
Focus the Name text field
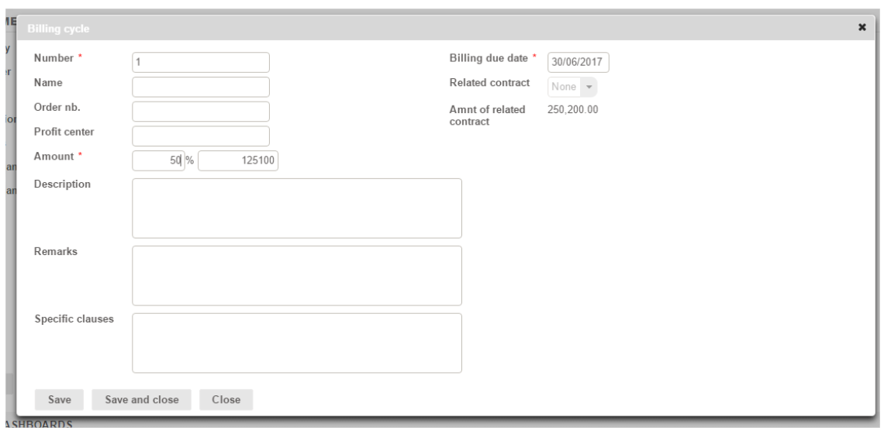click(201, 87)
